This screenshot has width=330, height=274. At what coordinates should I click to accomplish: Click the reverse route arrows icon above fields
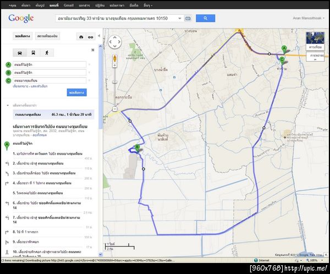[x=92, y=50]
